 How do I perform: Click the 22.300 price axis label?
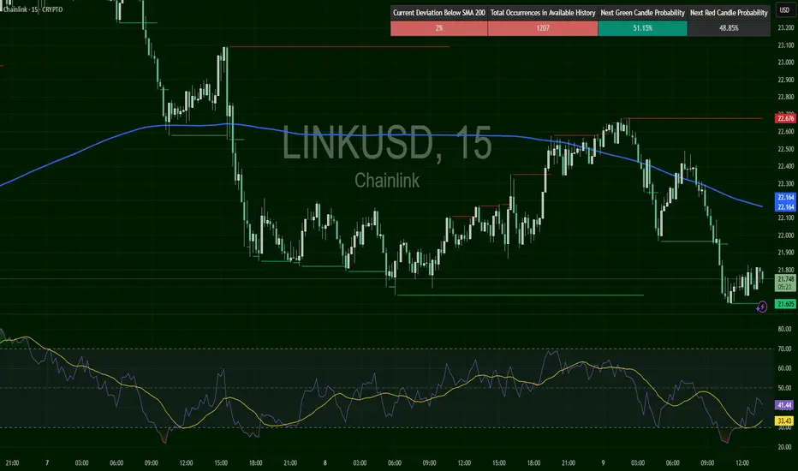coord(786,183)
